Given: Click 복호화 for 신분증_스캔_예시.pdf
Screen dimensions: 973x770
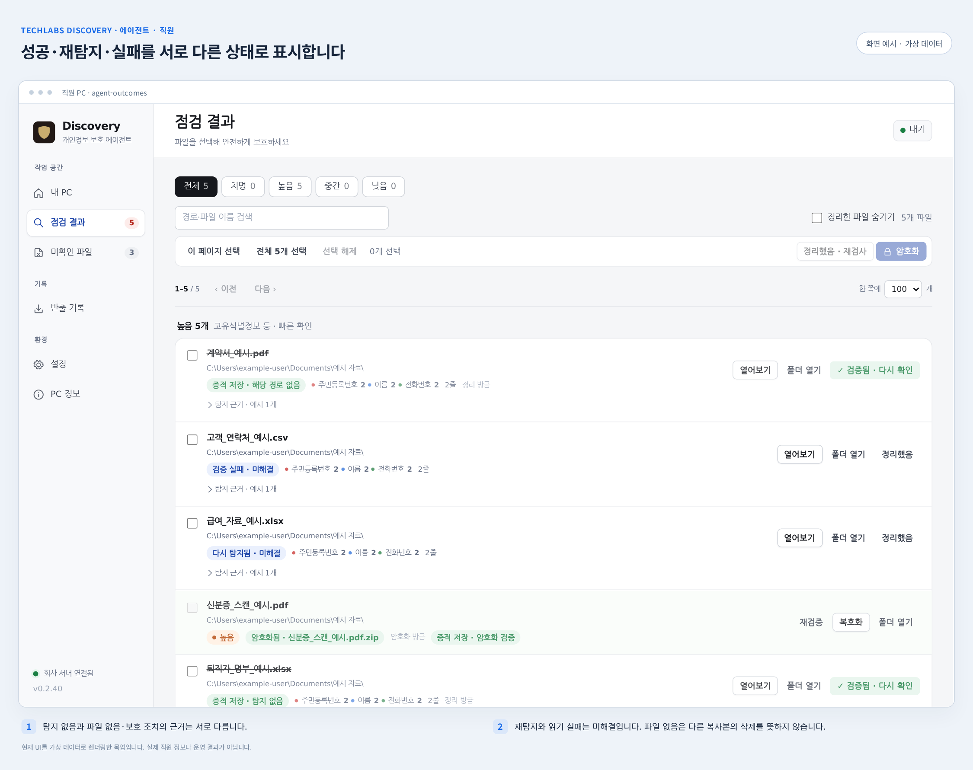Looking at the screenshot, I should [x=851, y=622].
